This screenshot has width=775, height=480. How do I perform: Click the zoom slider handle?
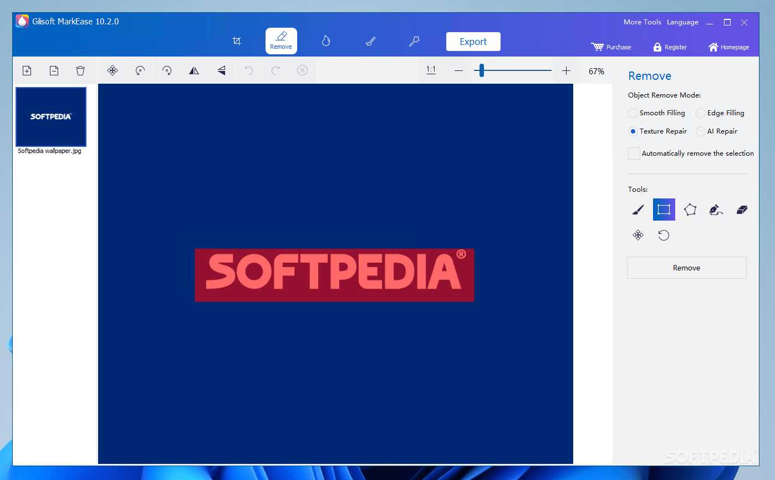click(x=482, y=70)
